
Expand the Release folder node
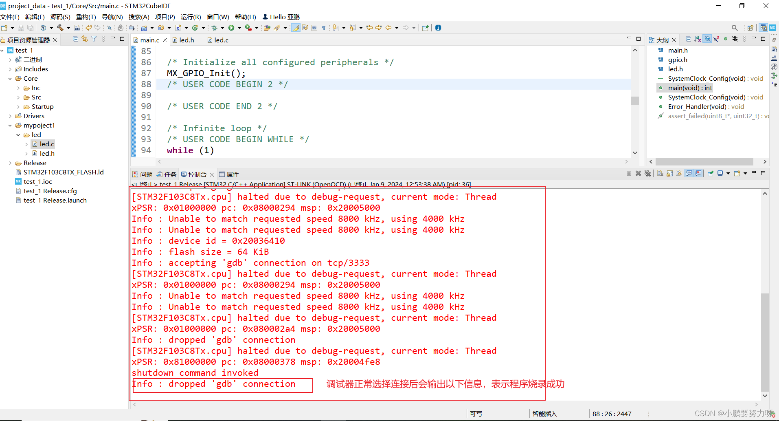[10, 163]
